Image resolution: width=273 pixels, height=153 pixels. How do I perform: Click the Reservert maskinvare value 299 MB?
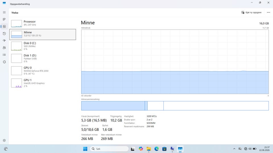pos(150,126)
